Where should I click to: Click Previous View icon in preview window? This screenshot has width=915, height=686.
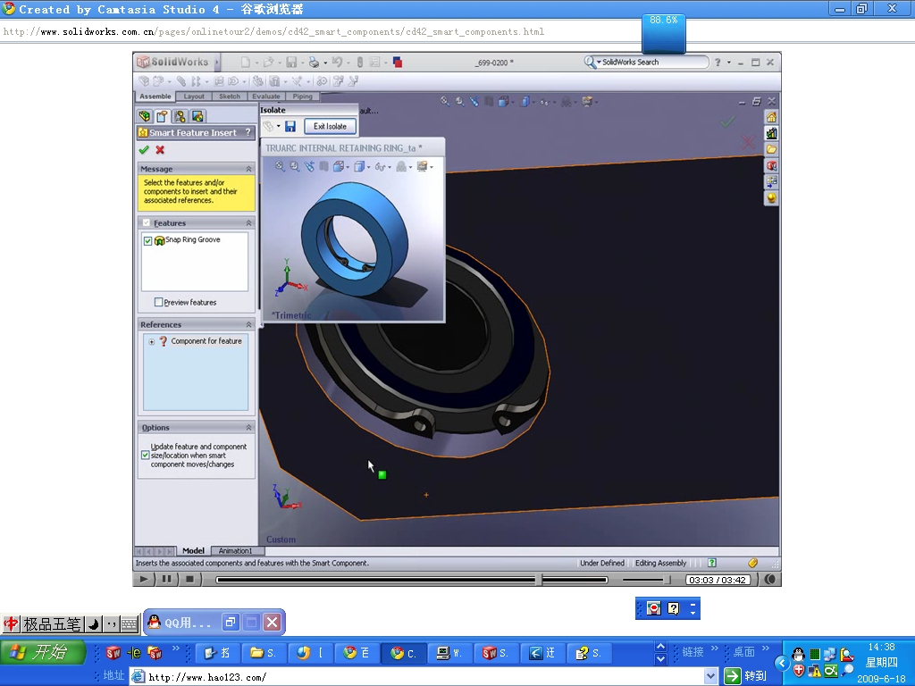click(x=309, y=167)
